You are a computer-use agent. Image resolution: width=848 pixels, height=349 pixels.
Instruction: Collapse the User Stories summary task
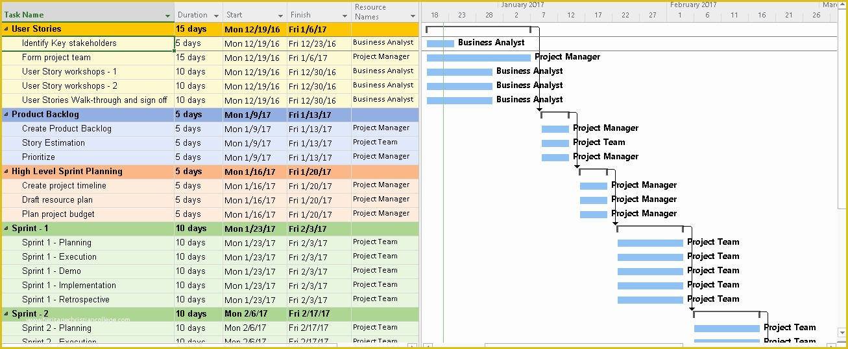(6, 29)
